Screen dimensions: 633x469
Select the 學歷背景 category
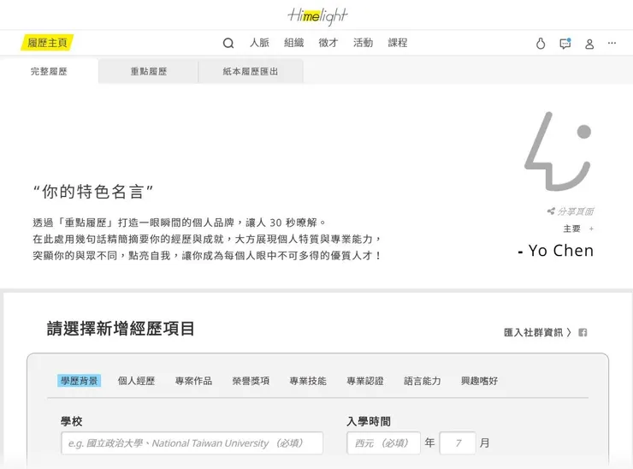coord(79,381)
